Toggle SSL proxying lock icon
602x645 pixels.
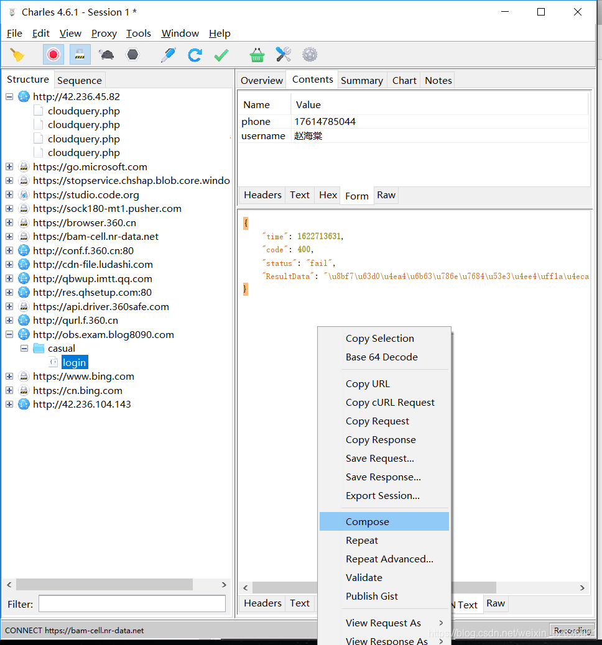coord(80,55)
